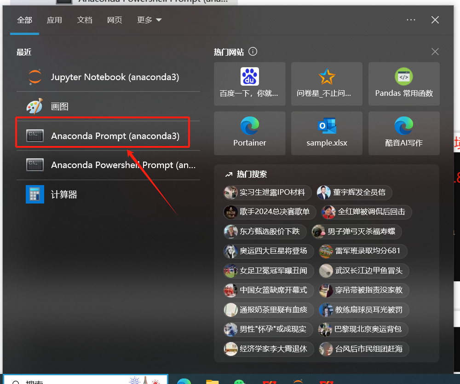Open the 问卷星 star icon tile
This screenshot has width=460, height=384.
(327, 84)
